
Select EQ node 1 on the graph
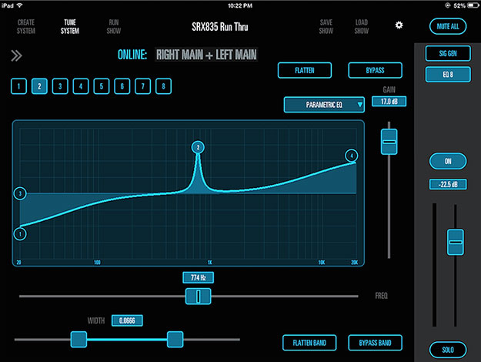[20, 234]
